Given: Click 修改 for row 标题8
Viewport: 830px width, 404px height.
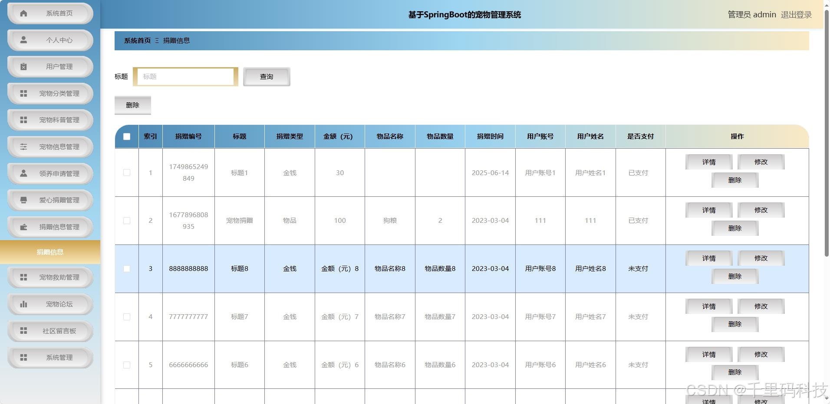Looking at the screenshot, I should pos(761,258).
